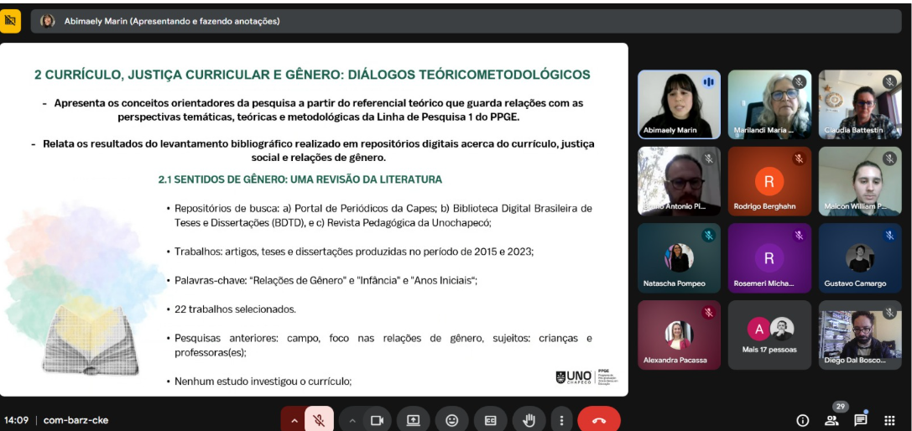Open the activities grid icon
Screen dimensions: 912x431
point(889,420)
